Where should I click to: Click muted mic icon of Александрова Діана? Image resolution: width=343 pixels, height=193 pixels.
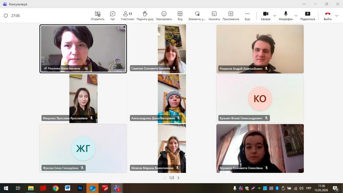click(x=178, y=118)
